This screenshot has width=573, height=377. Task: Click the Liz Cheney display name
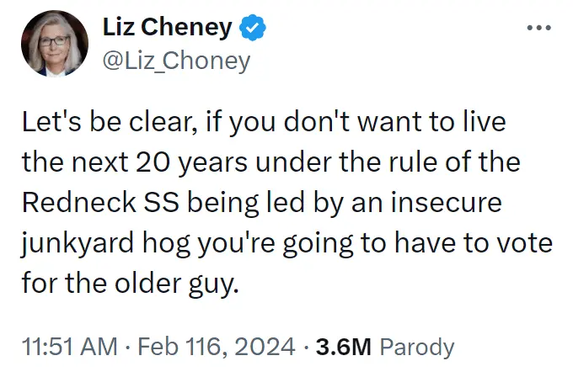[166, 28]
